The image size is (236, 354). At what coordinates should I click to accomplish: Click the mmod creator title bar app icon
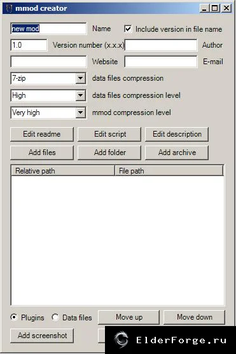pyautogui.click(x=9, y=8)
